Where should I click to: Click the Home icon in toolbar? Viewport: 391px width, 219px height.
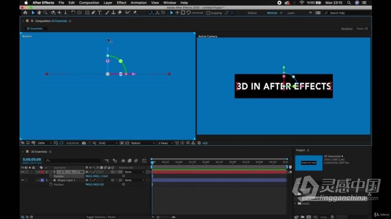(x=25, y=13)
